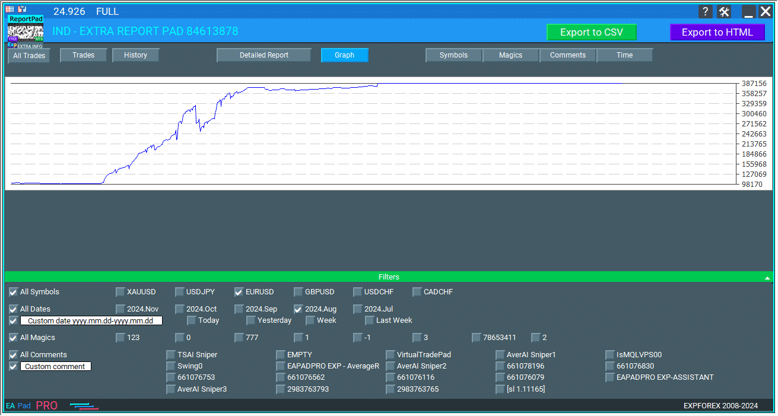Open settings via the hammer-wrench tools icon
The image size is (778, 416).
[724, 12]
